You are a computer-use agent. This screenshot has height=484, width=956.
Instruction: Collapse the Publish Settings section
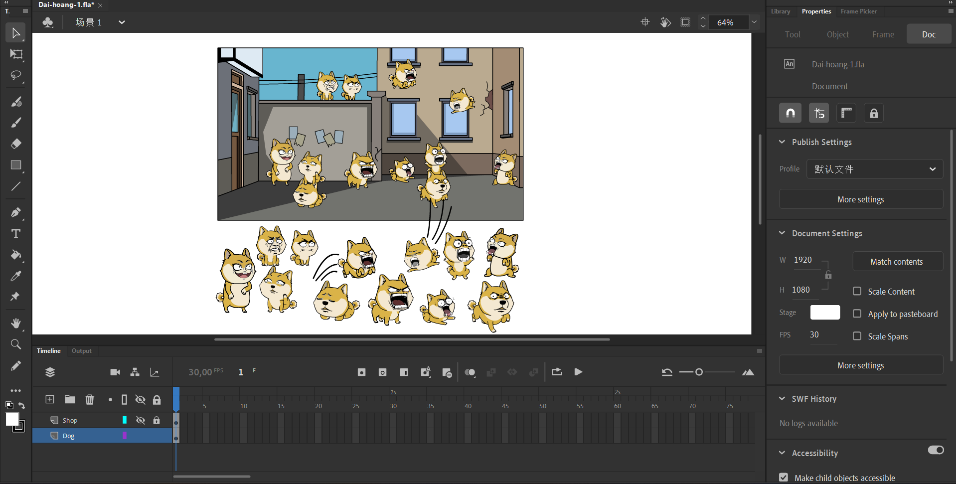782,142
